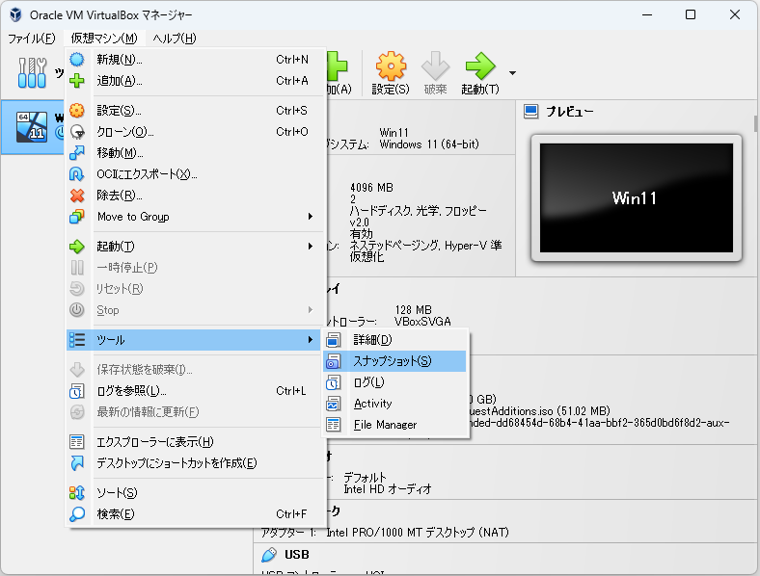Click the sheep クローン(O) clone icon
The height and width of the screenshot is (576, 760).
(x=76, y=132)
